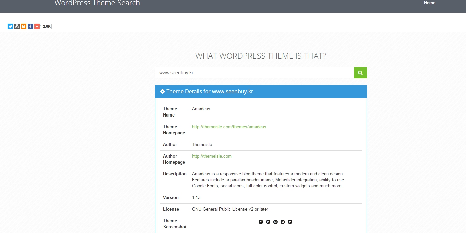Click the Twitter bird icon in the screenshot
The height and width of the screenshot is (233, 466).
pyautogui.click(x=290, y=222)
